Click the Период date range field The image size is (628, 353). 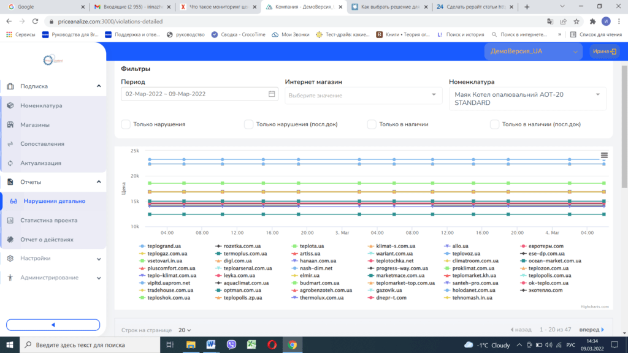199,94
